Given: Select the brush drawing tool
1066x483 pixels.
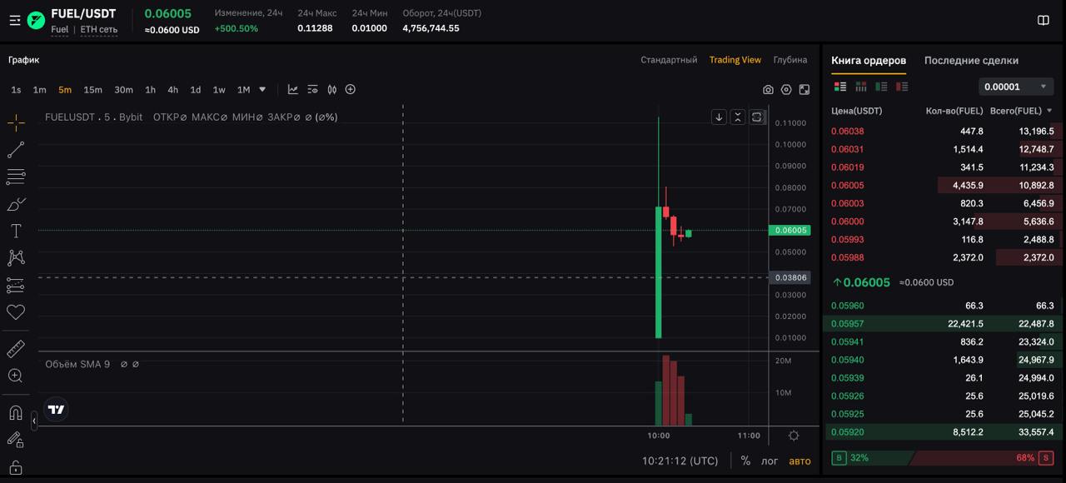Looking at the screenshot, I should pyautogui.click(x=16, y=204).
